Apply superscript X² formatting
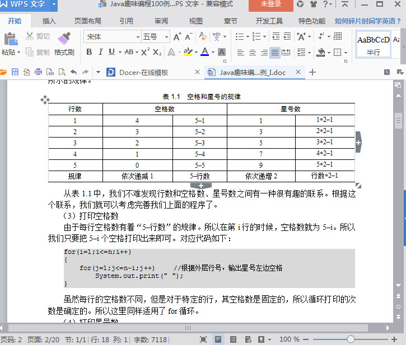This screenshot has width=406, height=345. (145, 52)
